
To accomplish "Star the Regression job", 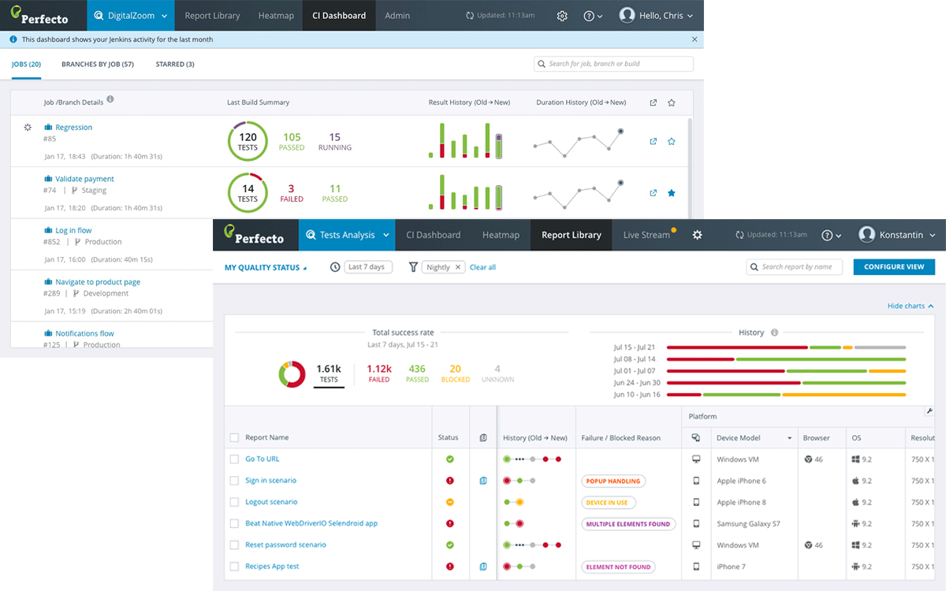I will pyautogui.click(x=672, y=142).
